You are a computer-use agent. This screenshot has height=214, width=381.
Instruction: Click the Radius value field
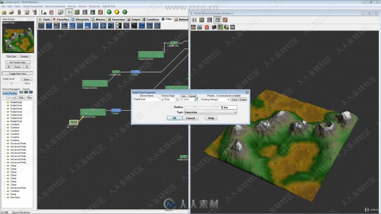click(229, 107)
